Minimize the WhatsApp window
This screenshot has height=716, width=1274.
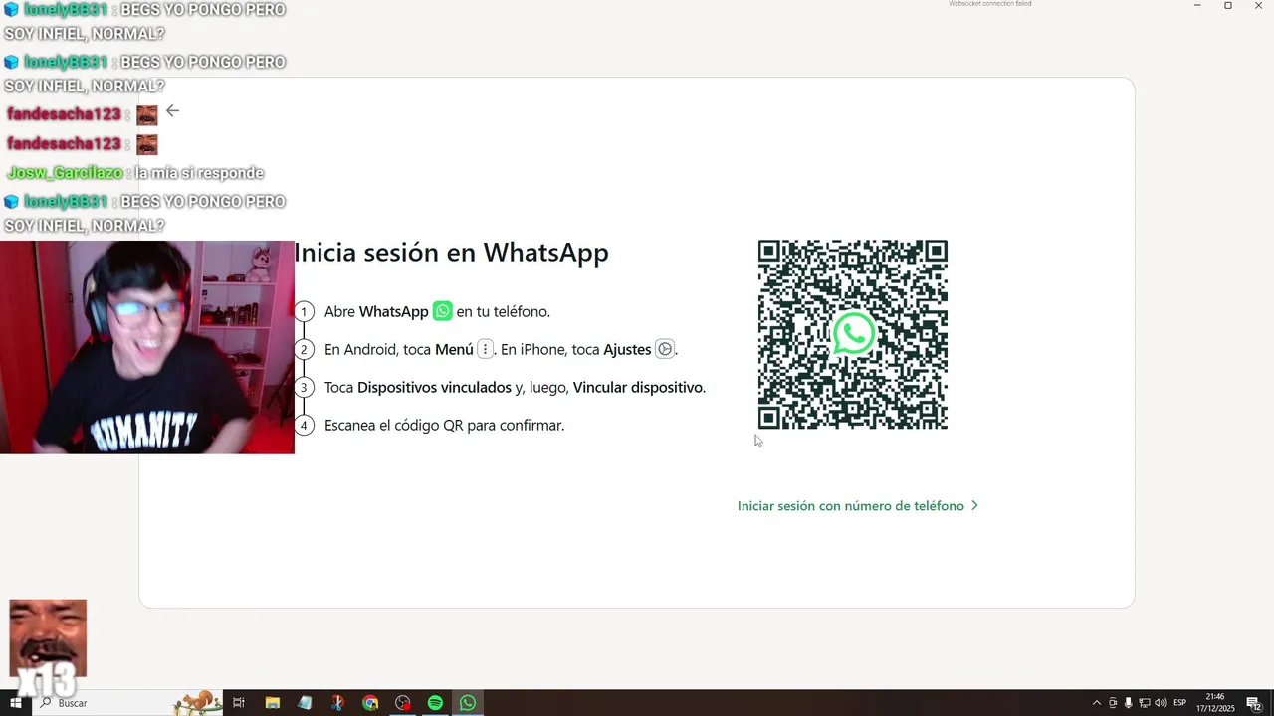pos(1197,6)
